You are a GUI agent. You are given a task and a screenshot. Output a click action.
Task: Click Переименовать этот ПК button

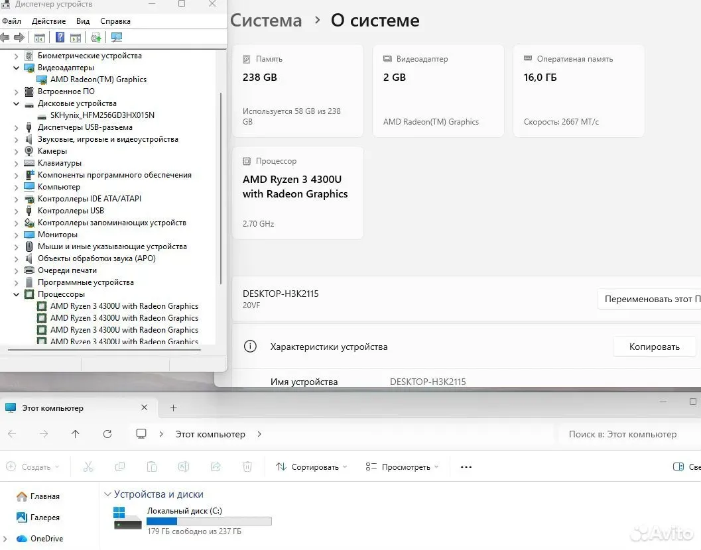pos(651,300)
